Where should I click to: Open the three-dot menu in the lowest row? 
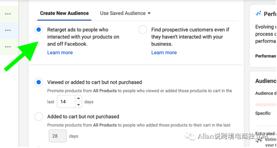(x=8, y=47)
